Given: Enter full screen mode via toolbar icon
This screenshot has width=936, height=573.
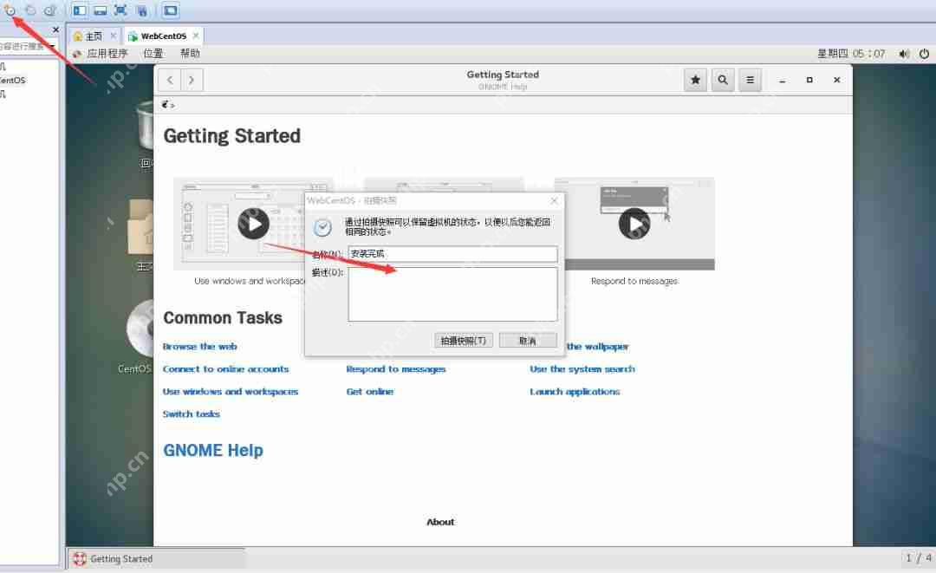Looking at the screenshot, I should coord(120,10).
